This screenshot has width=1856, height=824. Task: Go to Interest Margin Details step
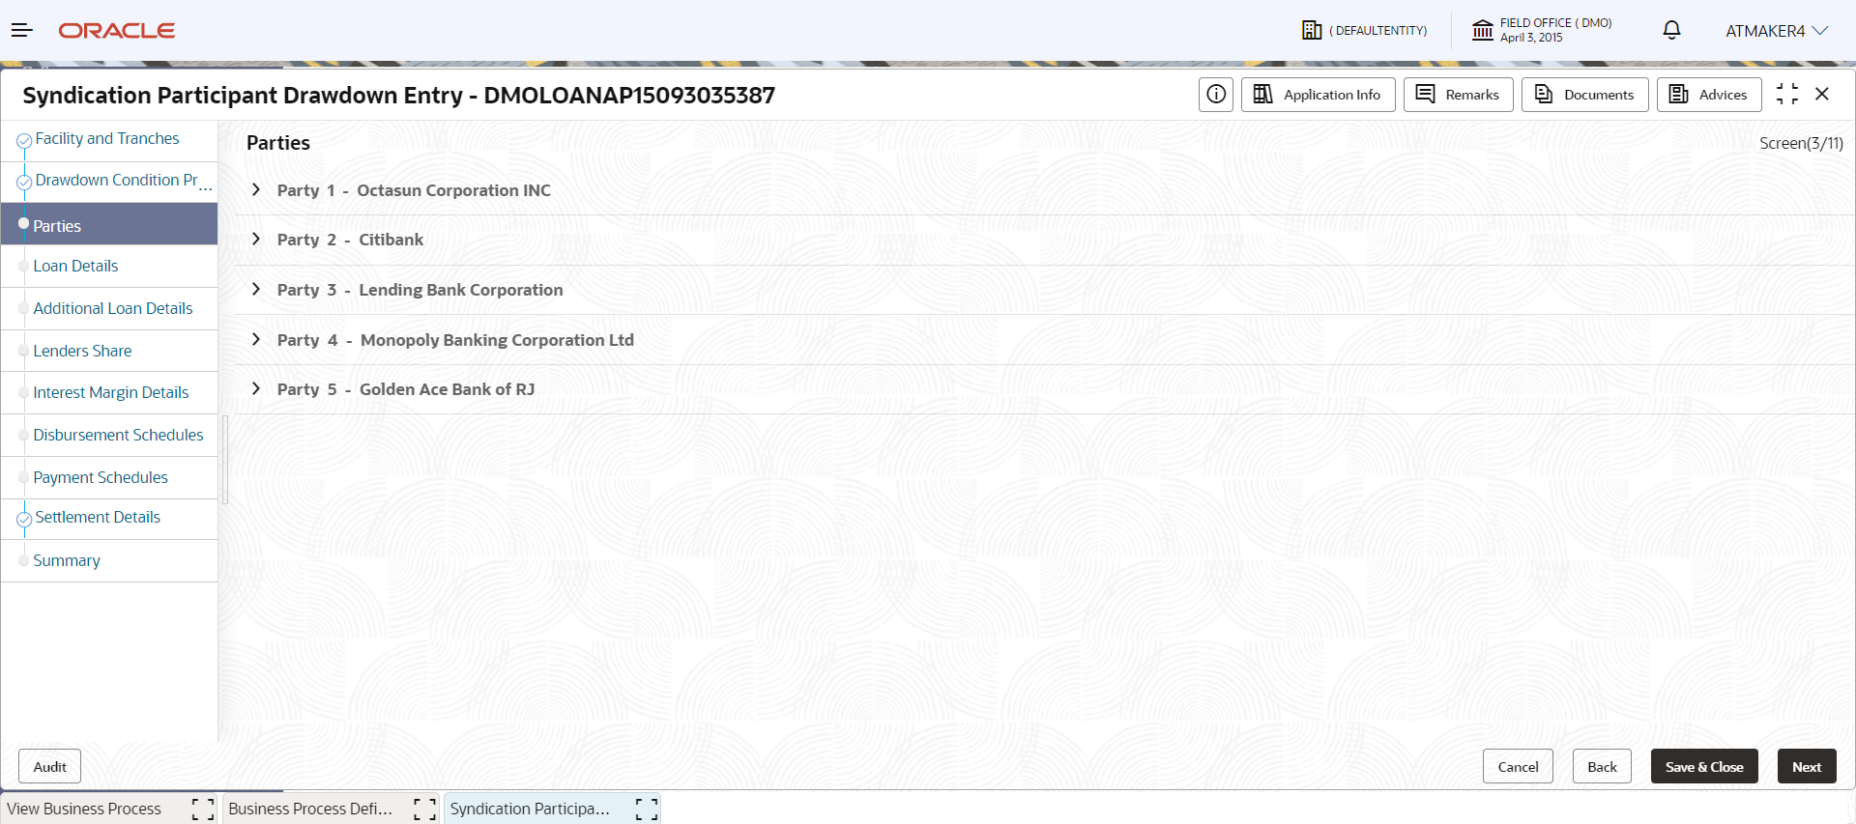click(x=111, y=392)
